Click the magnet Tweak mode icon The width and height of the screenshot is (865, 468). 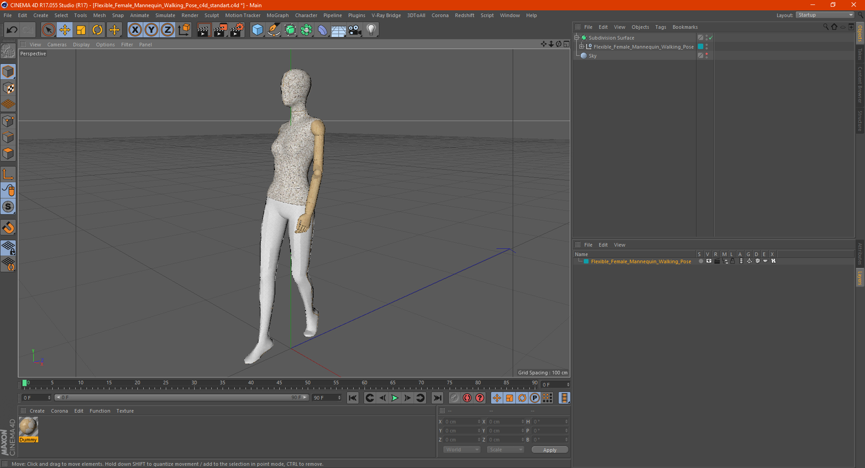(8, 228)
